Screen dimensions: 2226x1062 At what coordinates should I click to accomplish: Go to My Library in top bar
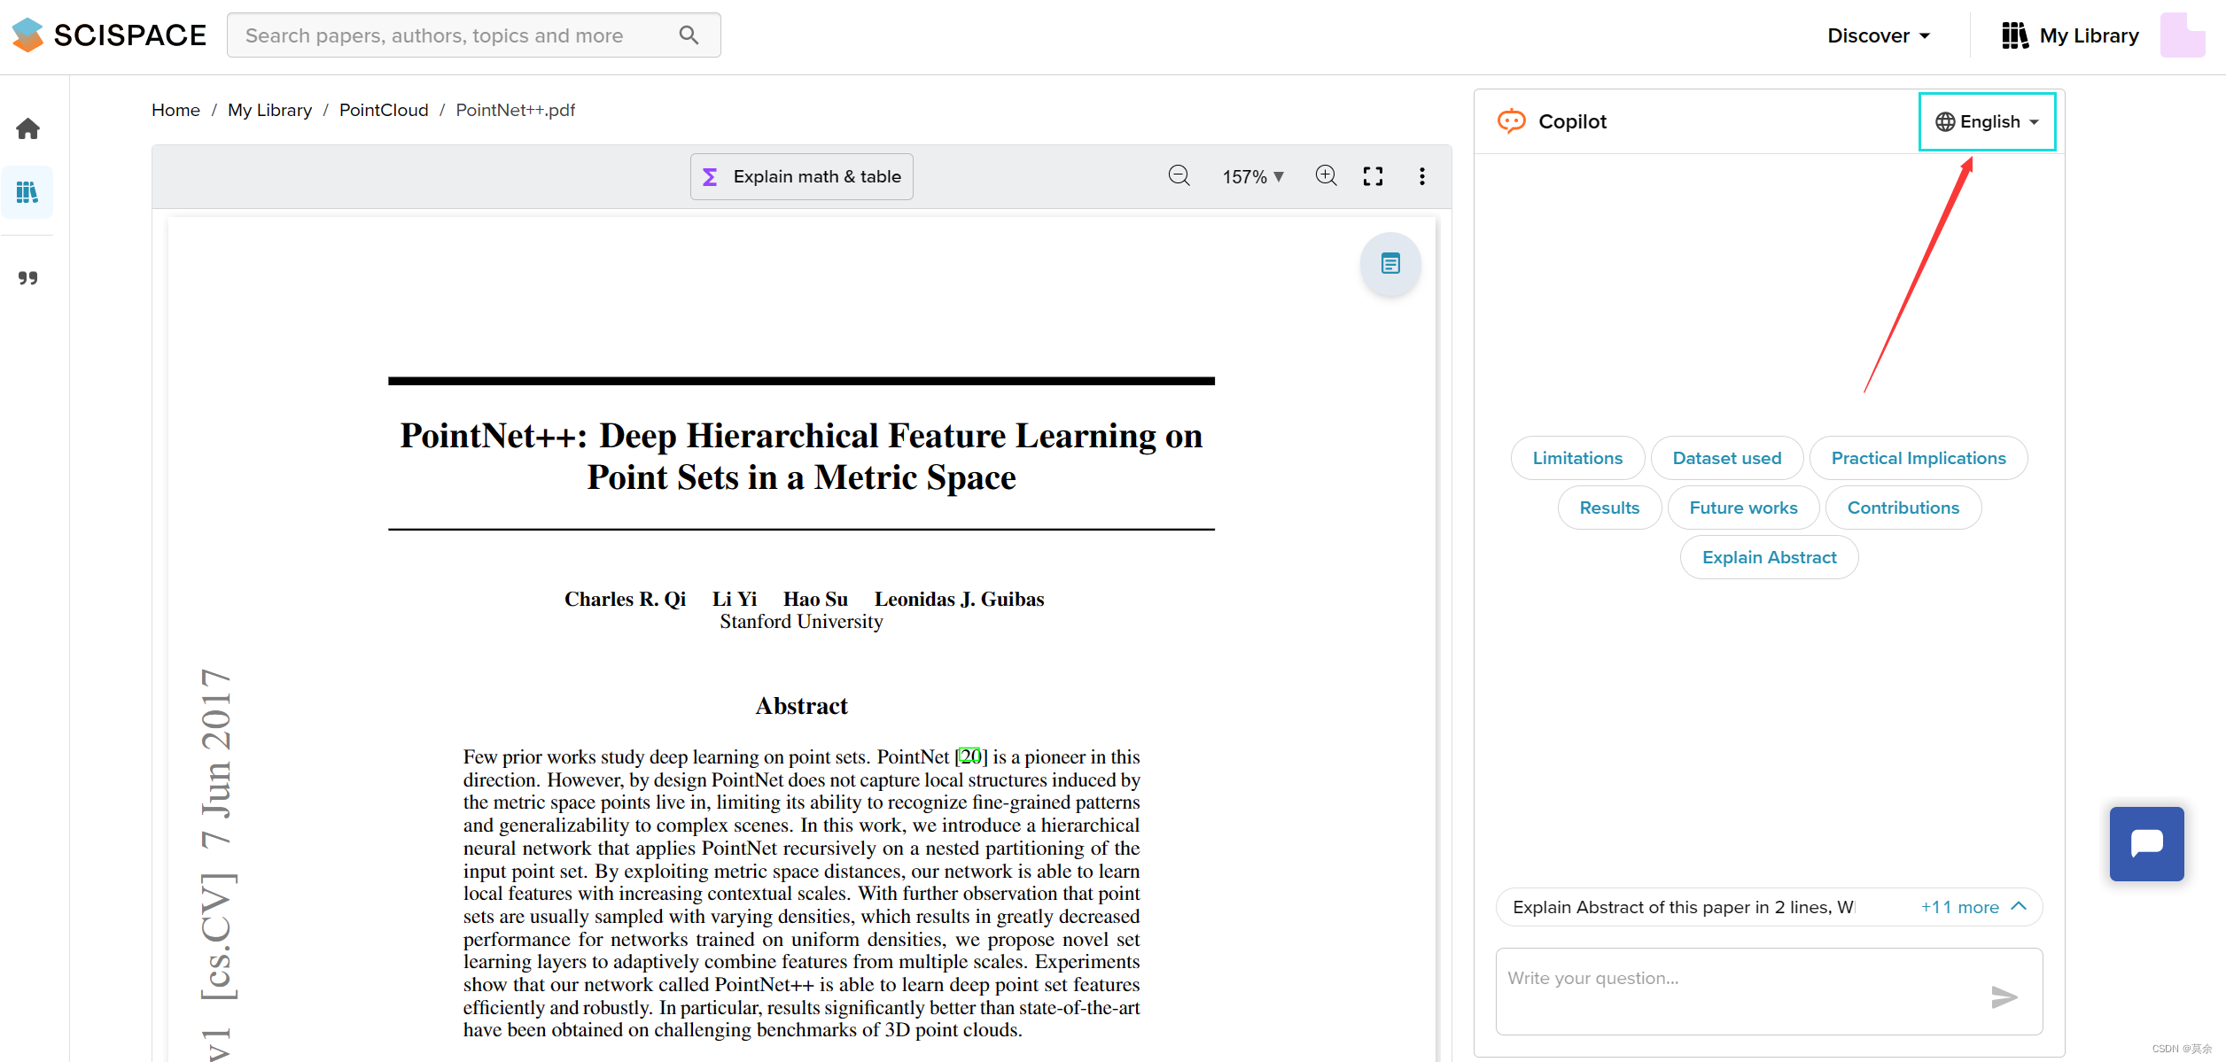coord(2070,36)
